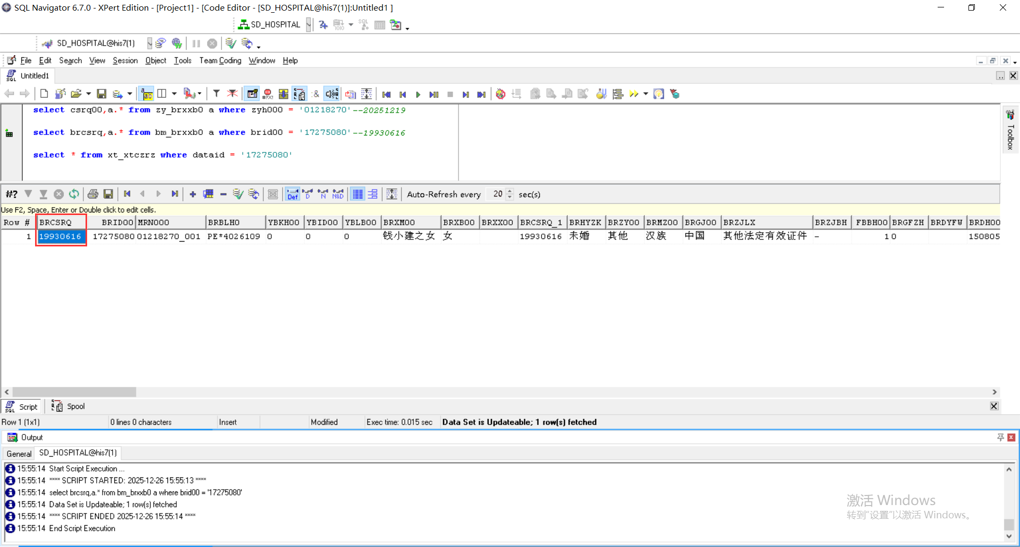Open the SD_HOSPITAL schema dropdown
Screen dimensions: 1020x547
tap(308, 24)
